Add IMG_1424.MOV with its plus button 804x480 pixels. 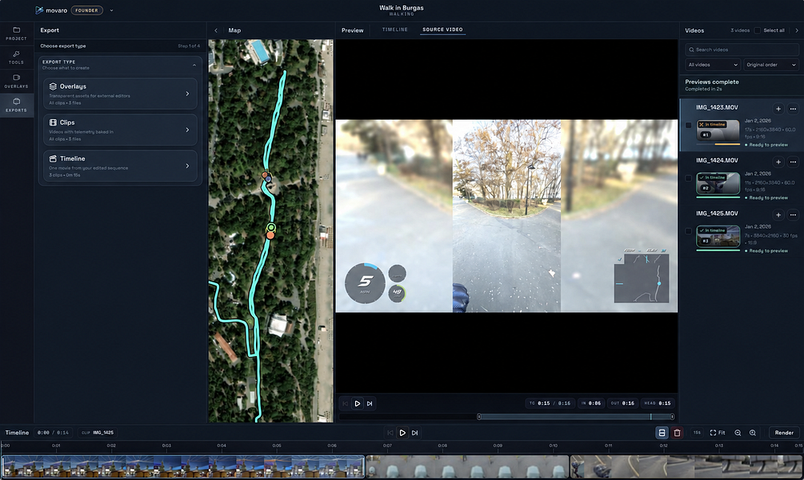point(778,162)
